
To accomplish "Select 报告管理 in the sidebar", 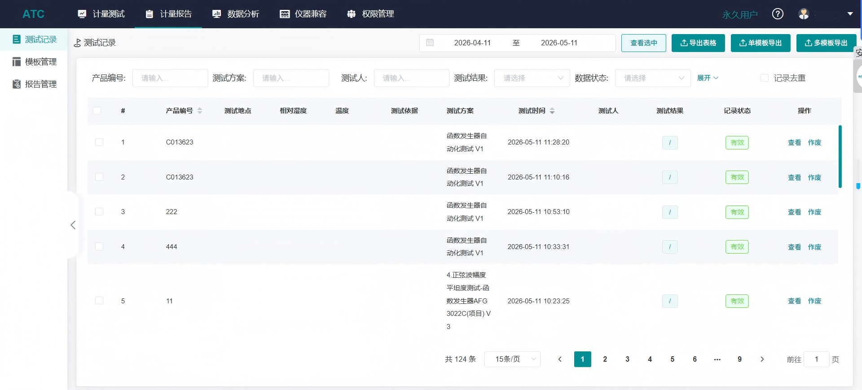I will coord(34,84).
